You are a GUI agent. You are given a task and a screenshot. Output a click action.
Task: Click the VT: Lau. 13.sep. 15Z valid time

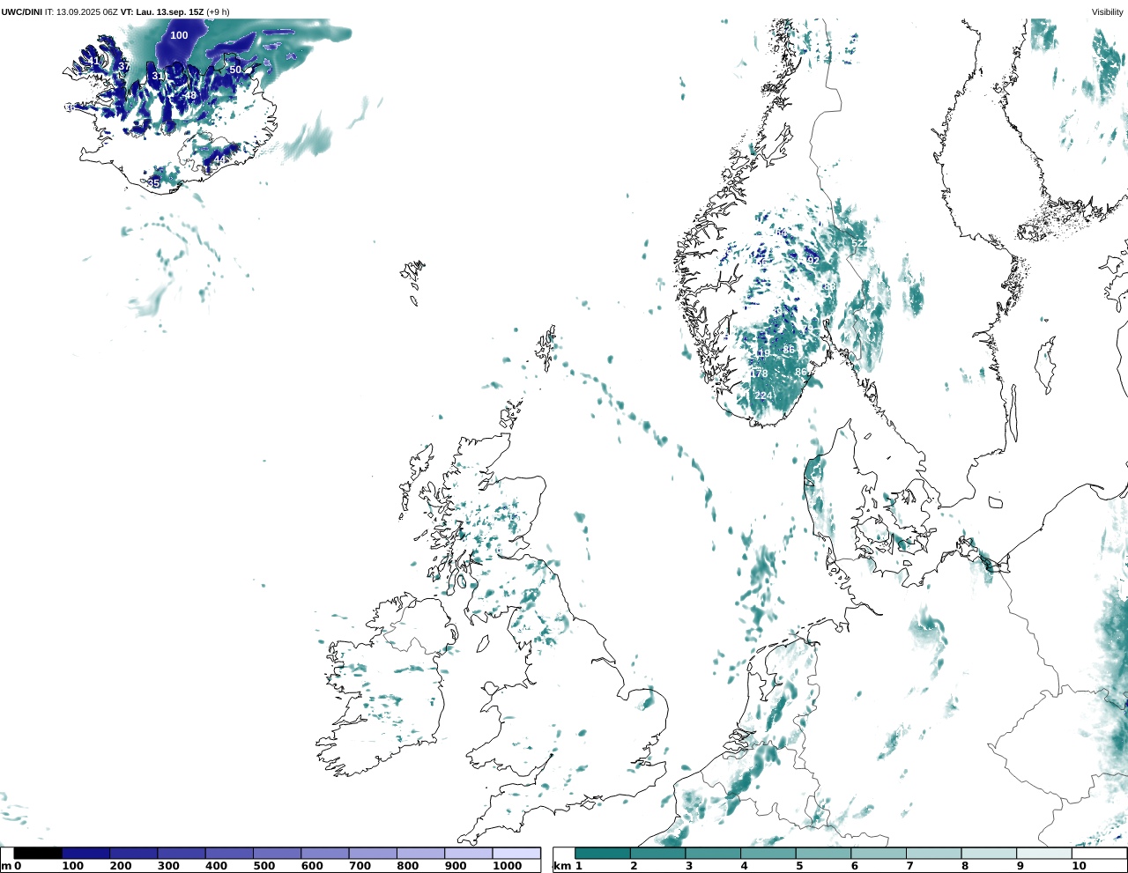click(162, 11)
